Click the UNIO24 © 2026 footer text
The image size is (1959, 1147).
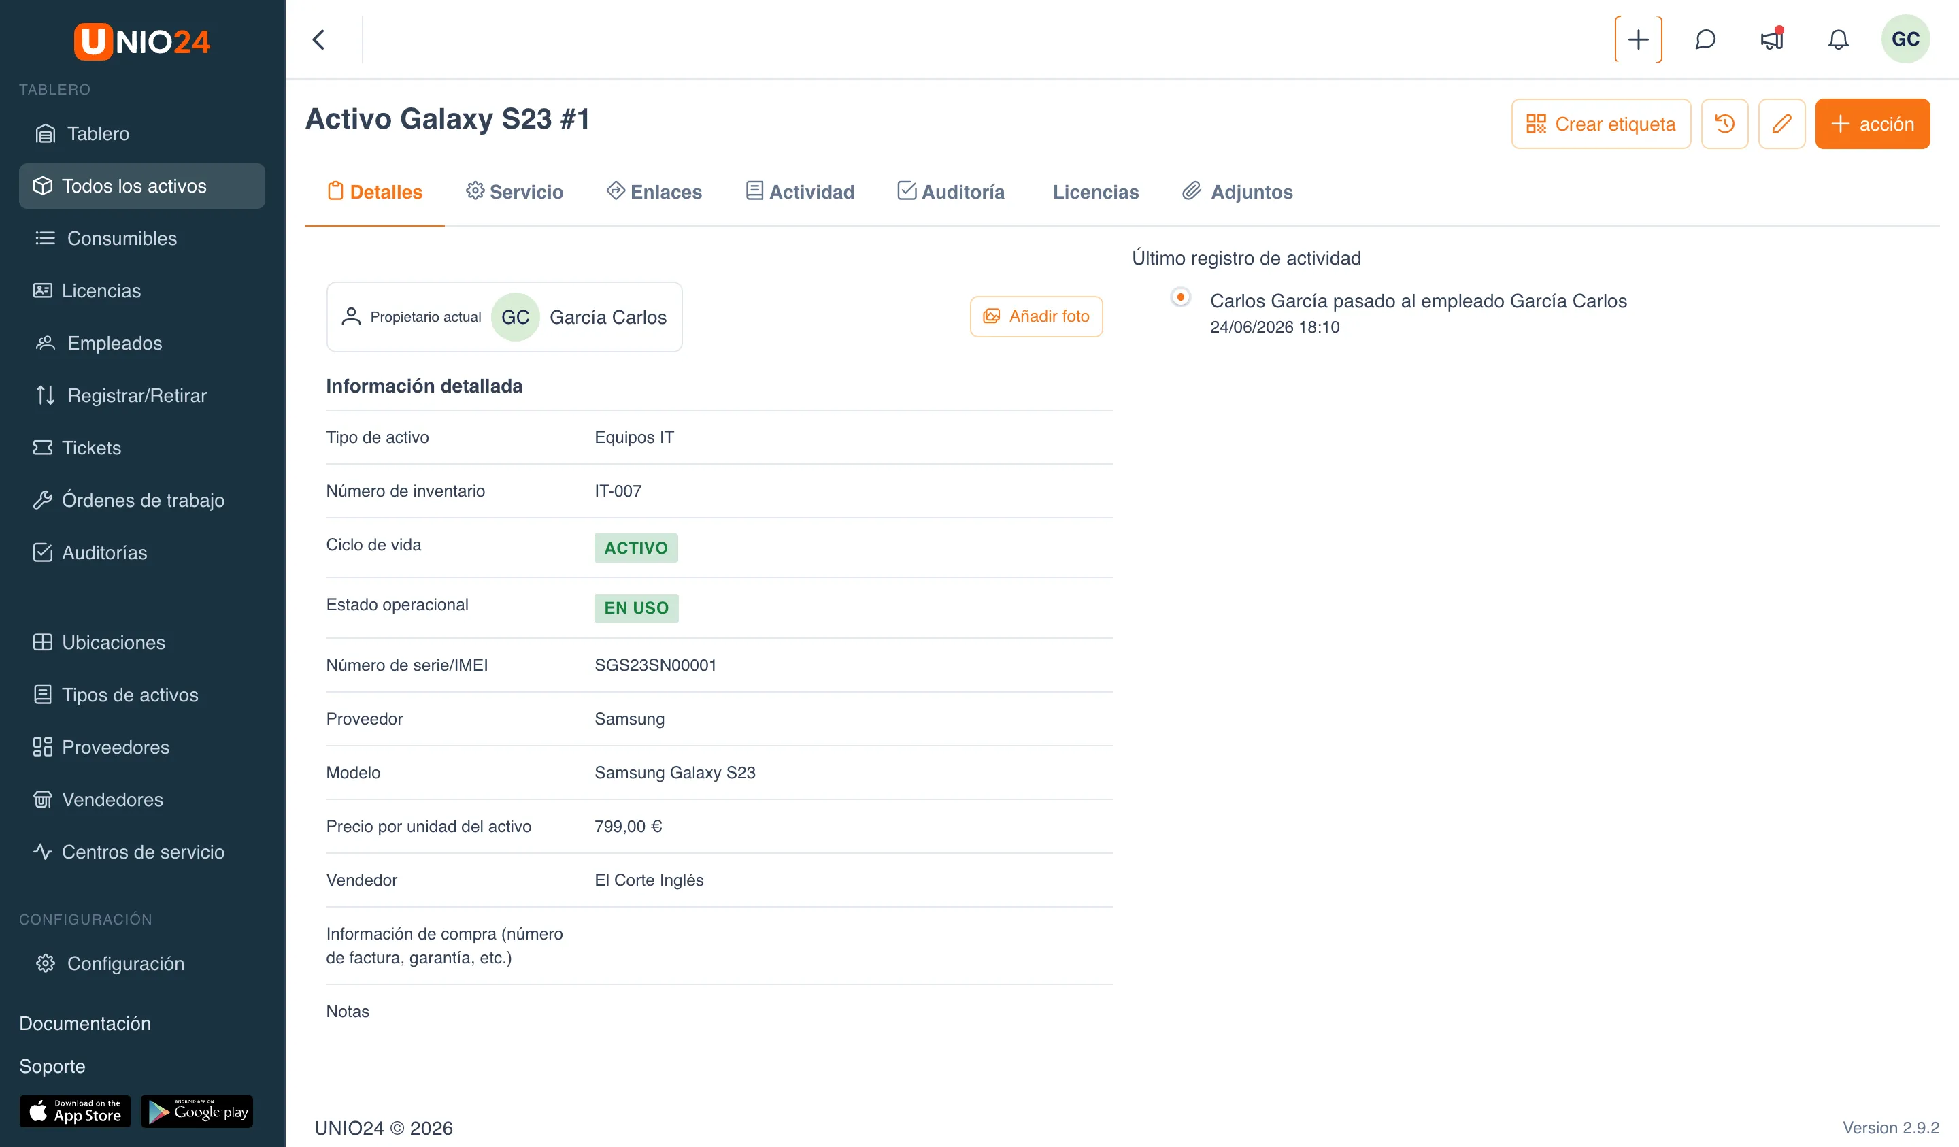point(383,1129)
